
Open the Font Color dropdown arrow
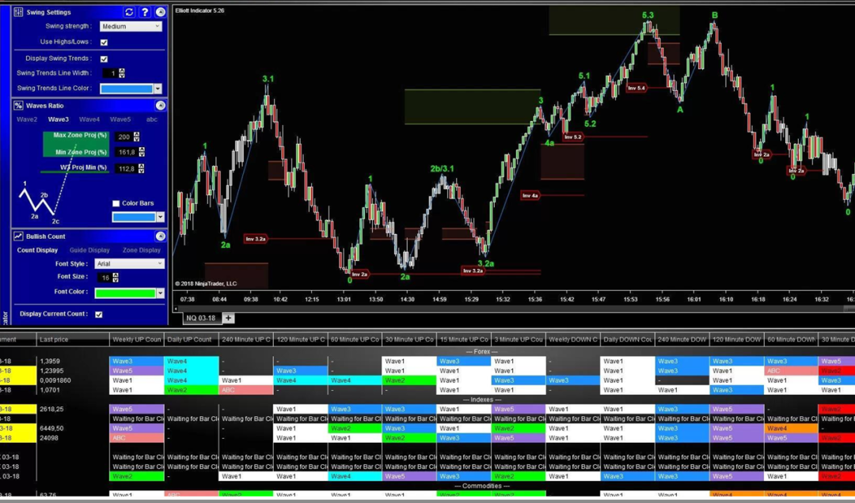tap(160, 293)
